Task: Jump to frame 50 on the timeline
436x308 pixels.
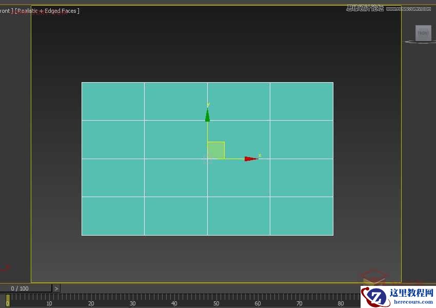Action: coord(216,303)
